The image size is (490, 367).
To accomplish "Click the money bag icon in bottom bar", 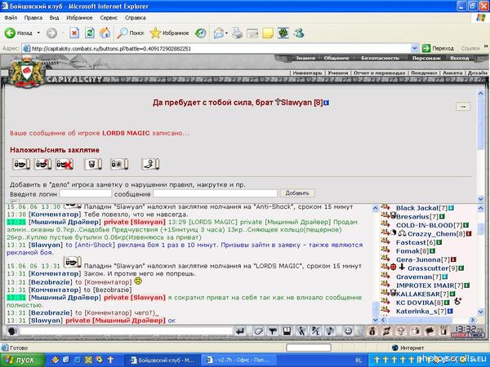I will 372,331.
